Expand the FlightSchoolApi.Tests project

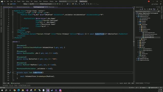137,15
